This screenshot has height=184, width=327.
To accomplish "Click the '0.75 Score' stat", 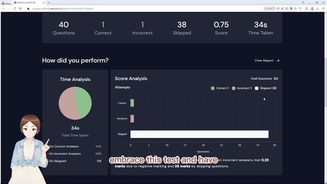I will (221, 28).
